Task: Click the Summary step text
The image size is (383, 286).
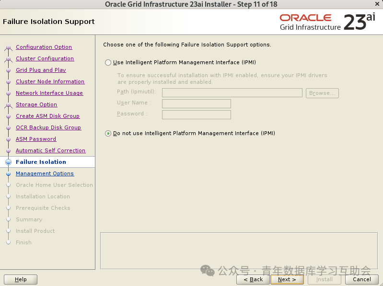Action: [29, 219]
